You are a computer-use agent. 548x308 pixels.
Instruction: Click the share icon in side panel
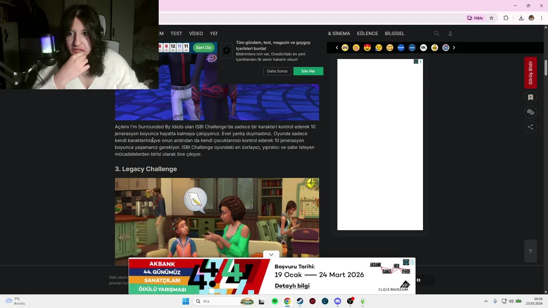pyautogui.click(x=530, y=127)
